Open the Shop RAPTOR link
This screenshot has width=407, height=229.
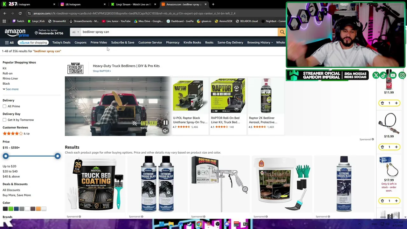102,71
